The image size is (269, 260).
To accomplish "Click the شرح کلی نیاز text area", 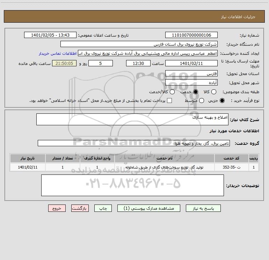I will pyautogui.click(x=132, y=119).
